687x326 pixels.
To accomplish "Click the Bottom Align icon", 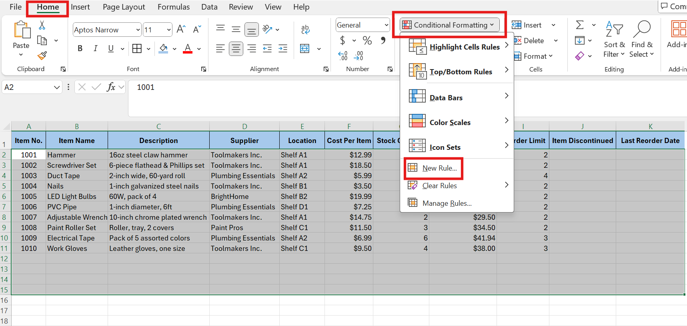I will pyautogui.click(x=251, y=30).
